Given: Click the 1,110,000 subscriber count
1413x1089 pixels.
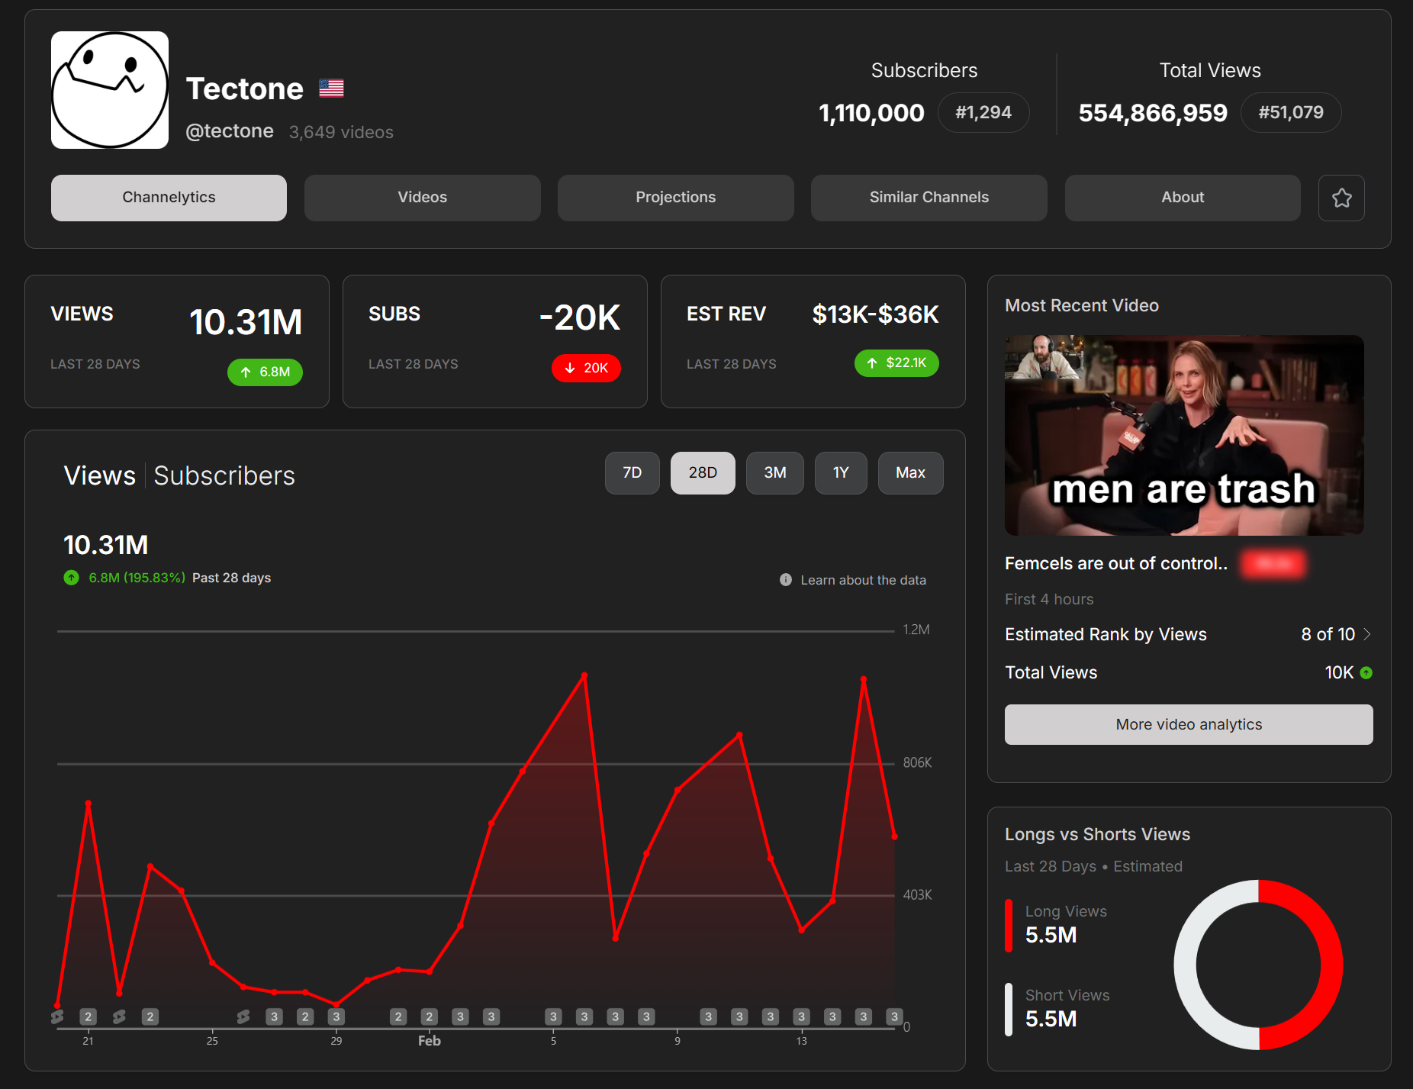Looking at the screenshot, I should point(871,113).
